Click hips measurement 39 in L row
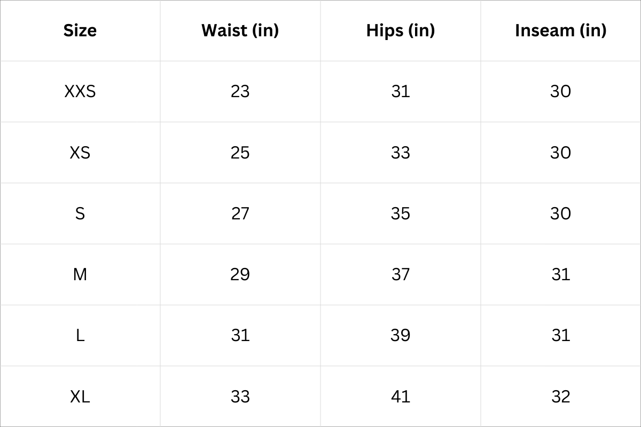This screenshot has height=427, width=641. [401, 336]
